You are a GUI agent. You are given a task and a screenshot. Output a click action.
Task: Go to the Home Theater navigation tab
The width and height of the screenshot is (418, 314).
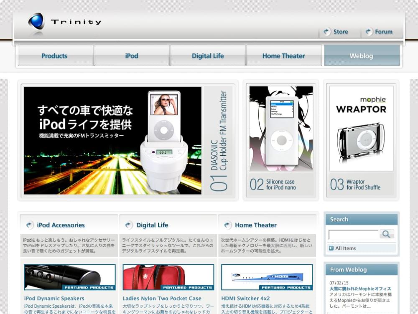[283, 56]
